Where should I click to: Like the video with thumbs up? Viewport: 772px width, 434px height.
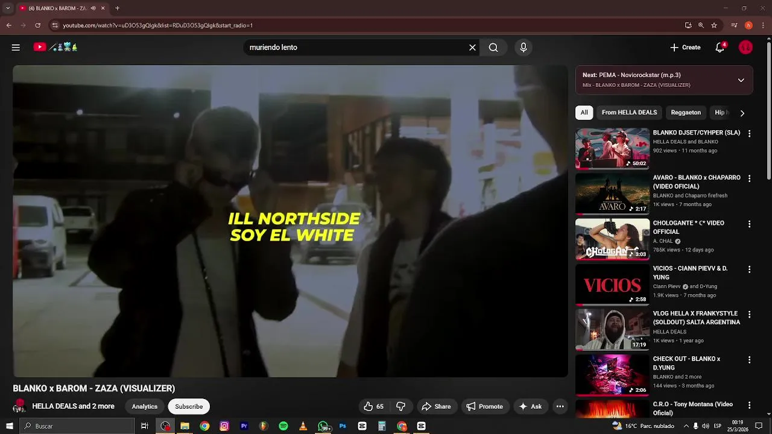[373, 406]
